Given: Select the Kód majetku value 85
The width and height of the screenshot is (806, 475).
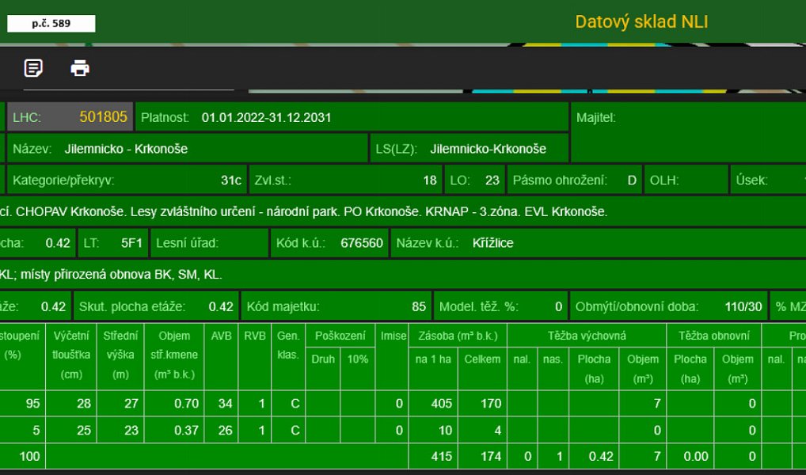Looking at the screenshot, I should 419,307.
